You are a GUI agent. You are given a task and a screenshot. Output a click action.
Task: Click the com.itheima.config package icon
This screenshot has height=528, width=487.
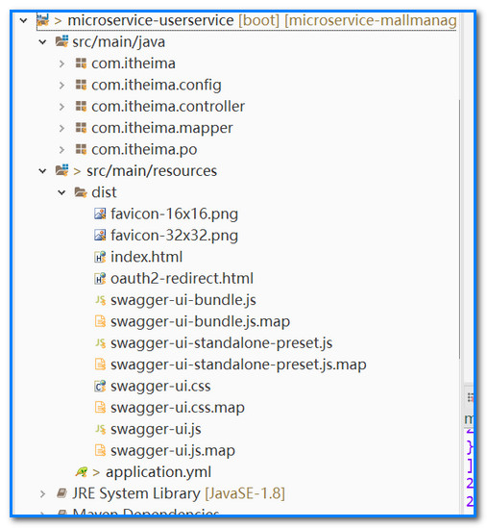tap(81, 85)
